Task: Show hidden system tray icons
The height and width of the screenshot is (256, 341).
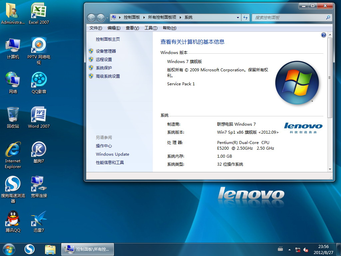Action: [289, 250]
